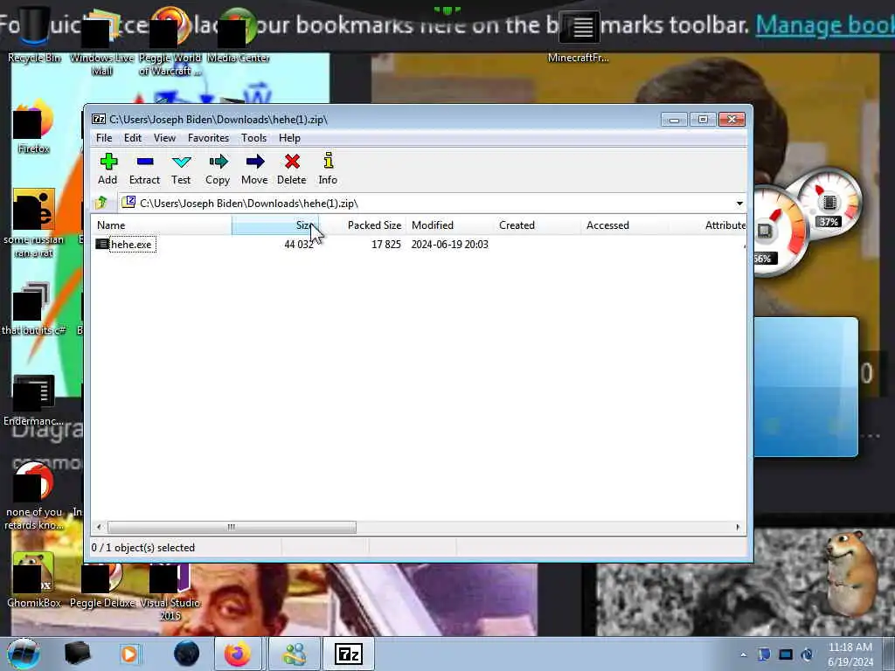Show hidden tray icons arrow
This screenshot has height=671, width=895.
tap(743, 655)
